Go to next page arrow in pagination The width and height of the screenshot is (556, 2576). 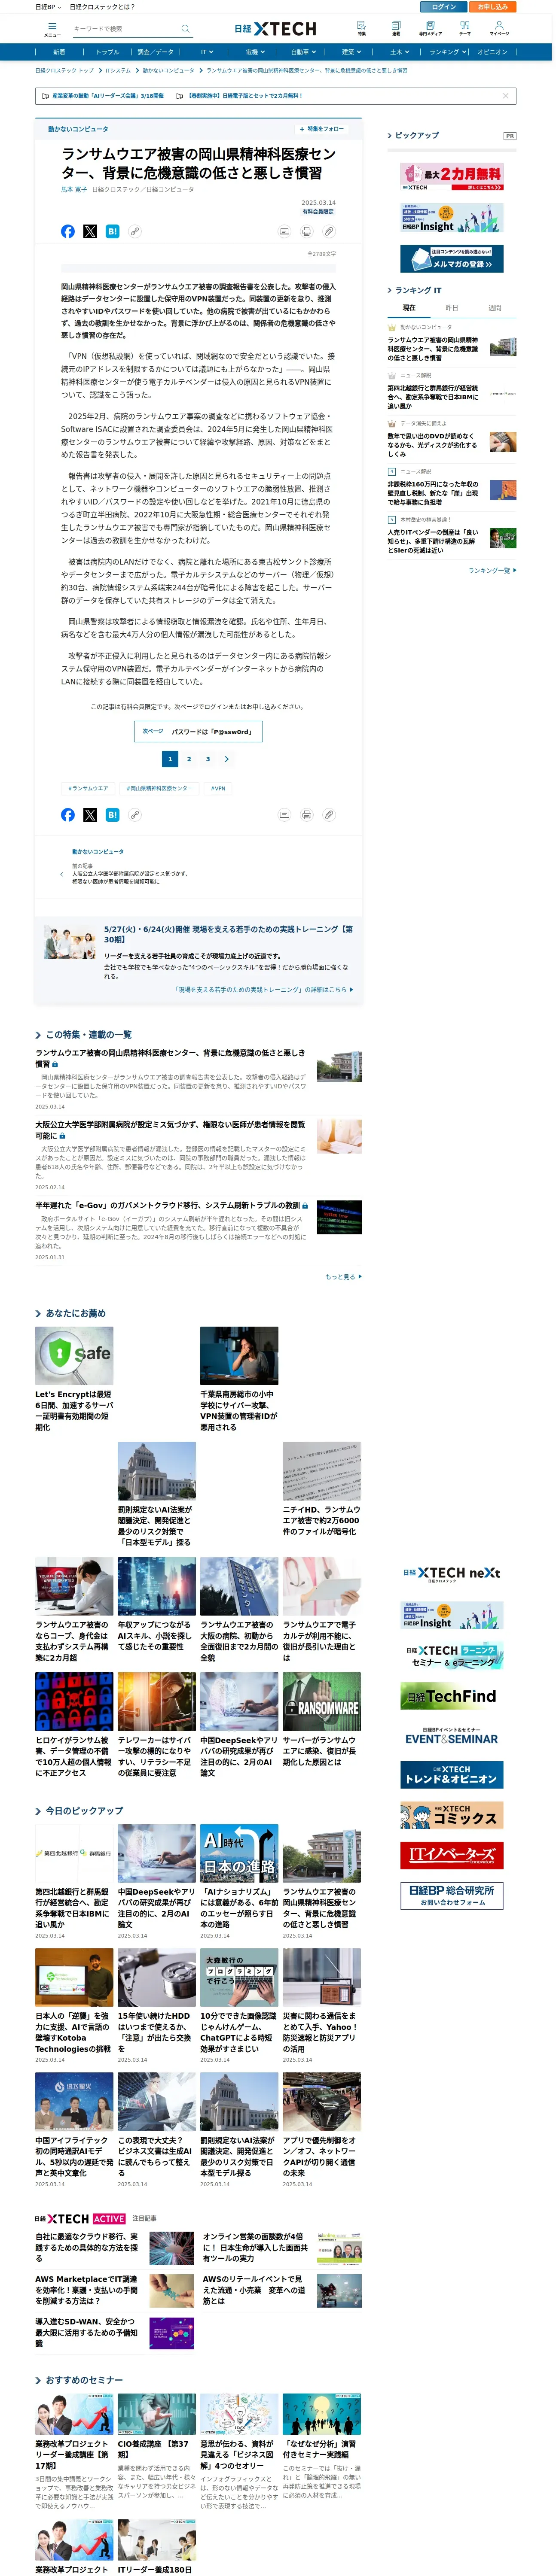[227, 759]
